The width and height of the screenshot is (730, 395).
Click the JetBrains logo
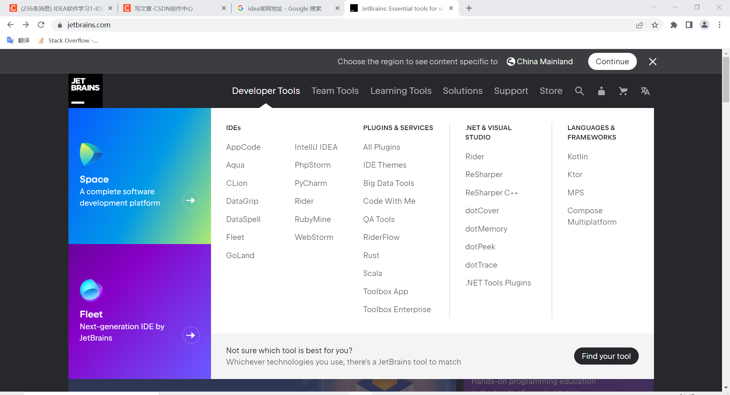(86, 91)
